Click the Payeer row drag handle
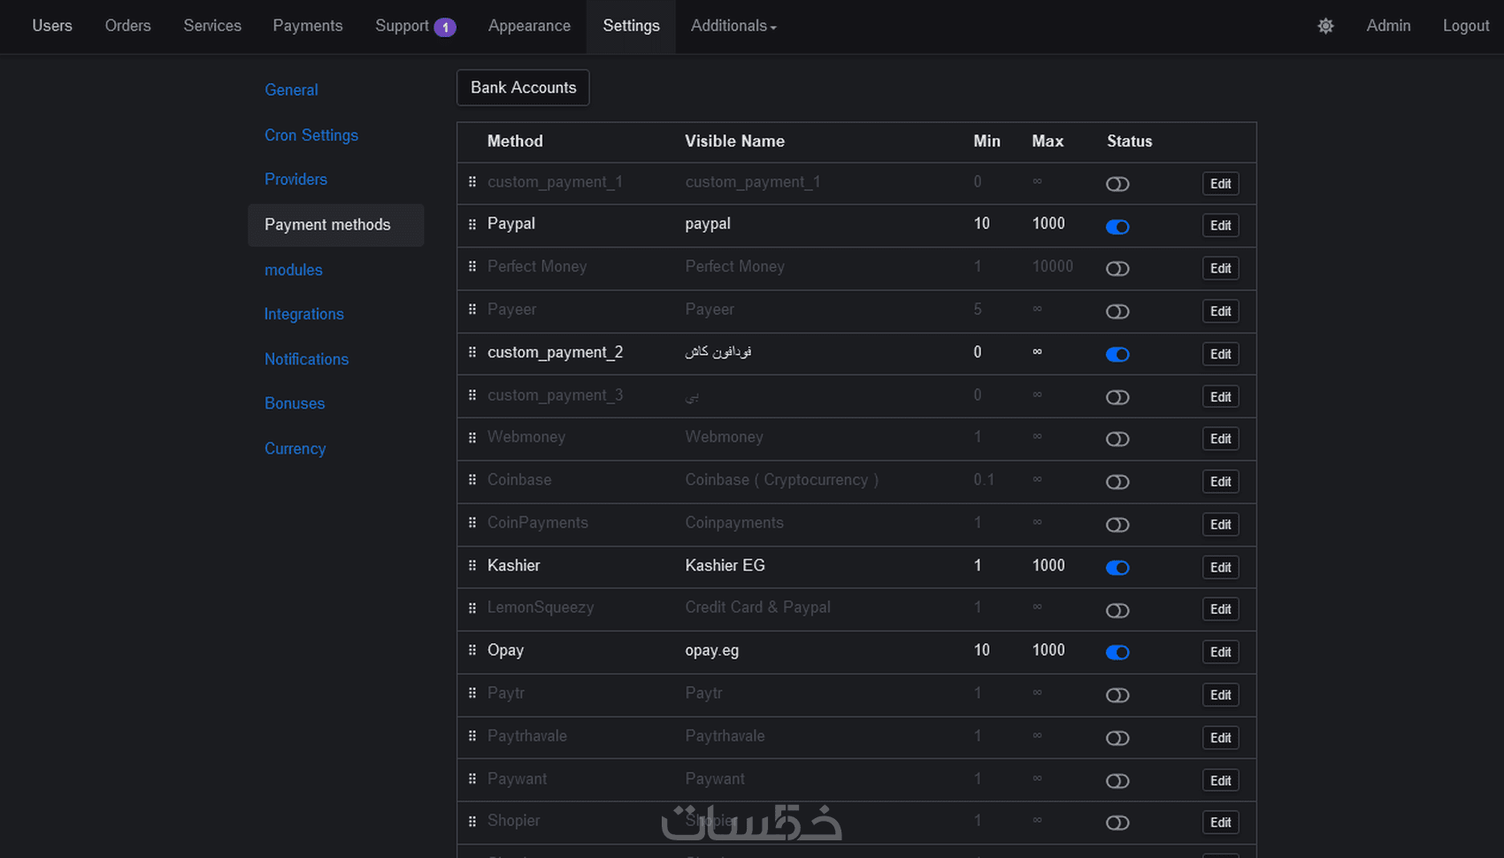This screenshot has height=858, width=1504. 472,310
